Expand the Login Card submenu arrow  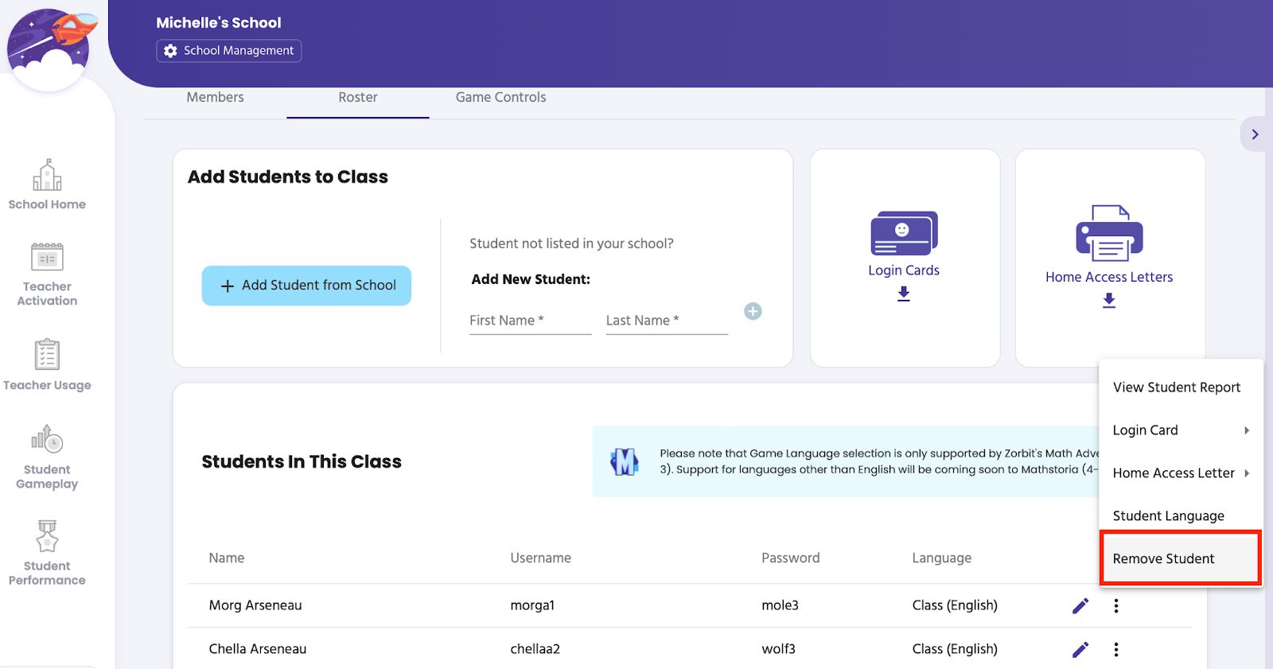pos(1247,430)
